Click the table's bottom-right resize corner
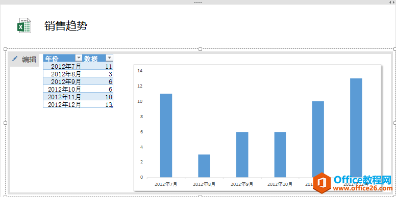 tap(112, 107)
